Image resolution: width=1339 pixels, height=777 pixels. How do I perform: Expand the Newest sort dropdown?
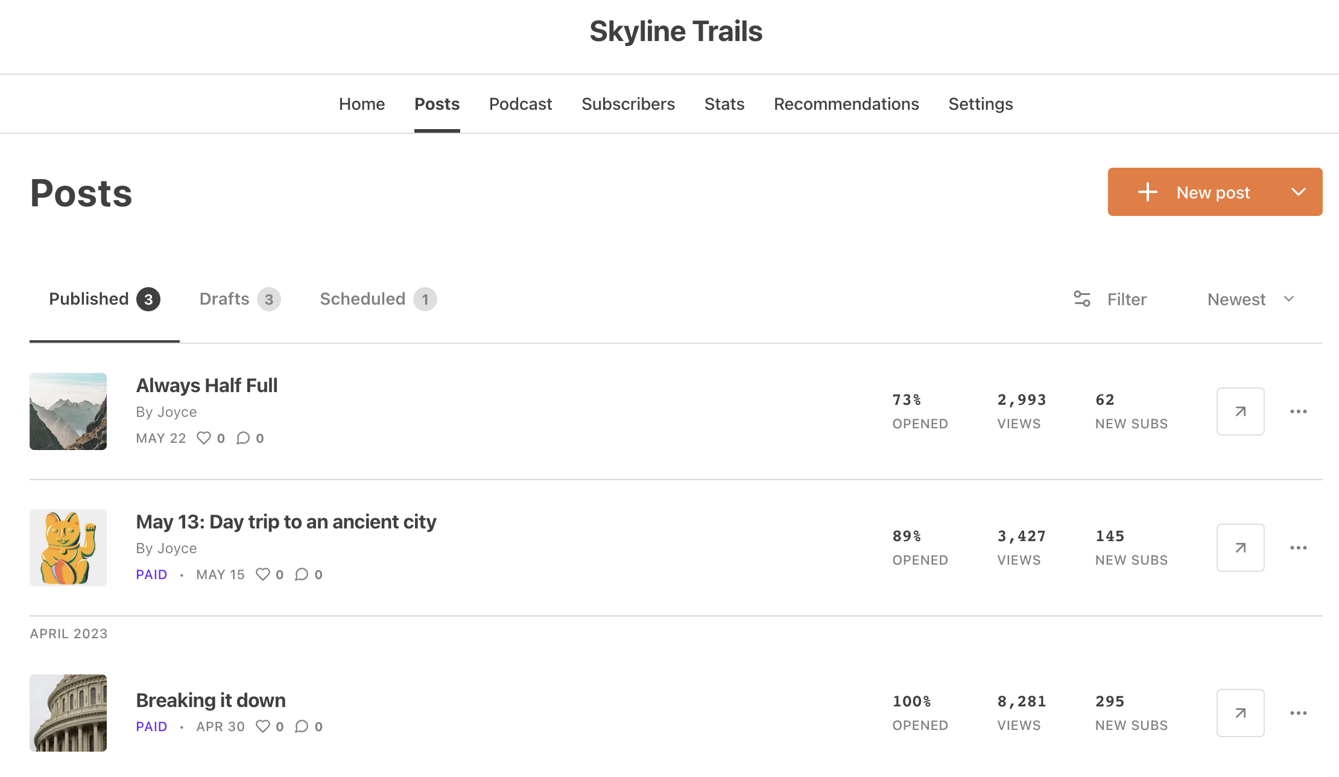pyautogui.click(x=1251, y=299)
